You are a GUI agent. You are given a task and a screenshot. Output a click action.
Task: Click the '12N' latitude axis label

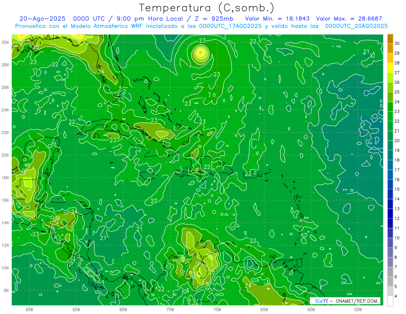pyautogui.click(x=5, y=245)
